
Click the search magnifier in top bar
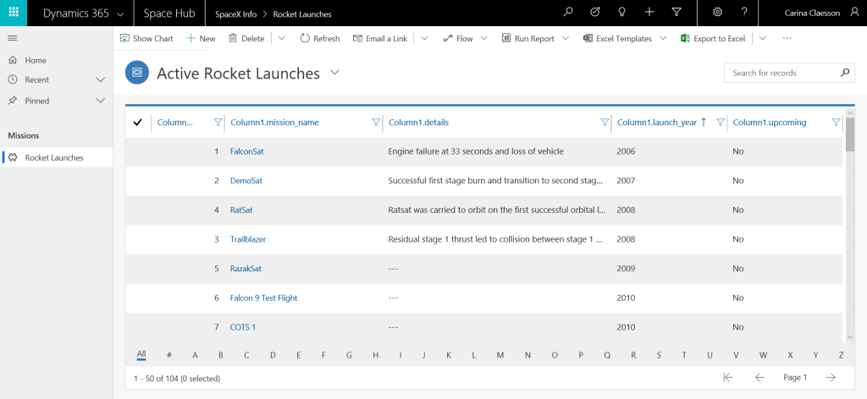pos(568,13)
